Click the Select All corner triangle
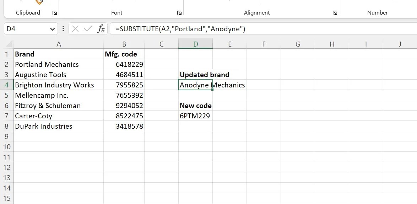The height and width of the screenshot is (204, 417). [x=9, y=44]
